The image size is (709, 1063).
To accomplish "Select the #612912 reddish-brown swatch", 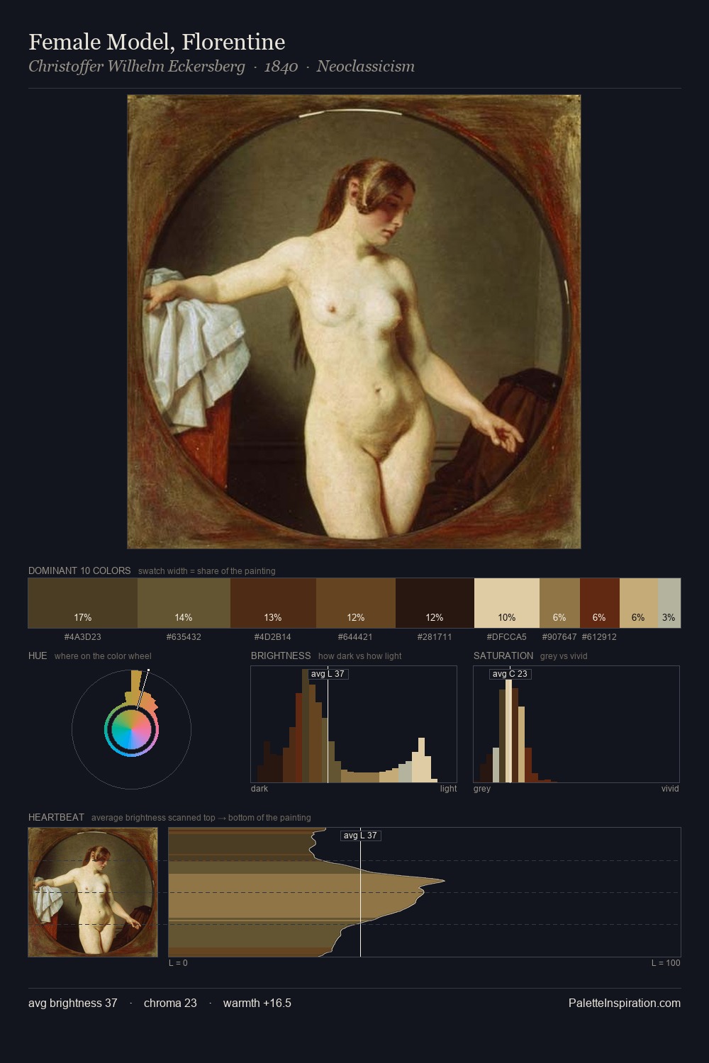I will (600, 603).
